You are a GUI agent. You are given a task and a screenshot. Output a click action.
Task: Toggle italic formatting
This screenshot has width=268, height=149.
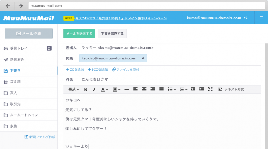[94, 89]
